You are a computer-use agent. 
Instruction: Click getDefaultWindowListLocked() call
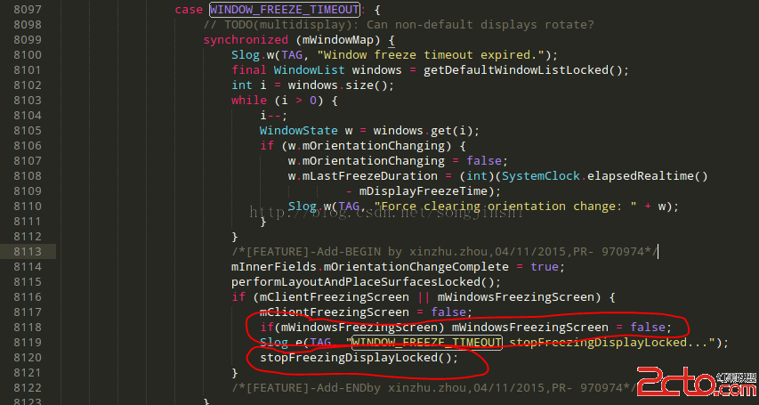pos(522,70)
